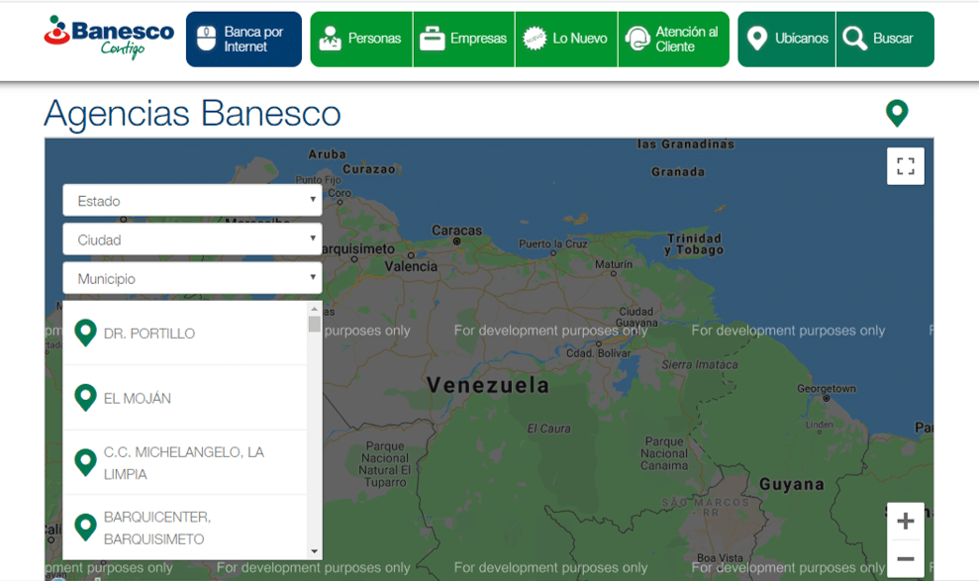Click the magnifying glass search icon

pyautogui.click(x=854, y=39)
